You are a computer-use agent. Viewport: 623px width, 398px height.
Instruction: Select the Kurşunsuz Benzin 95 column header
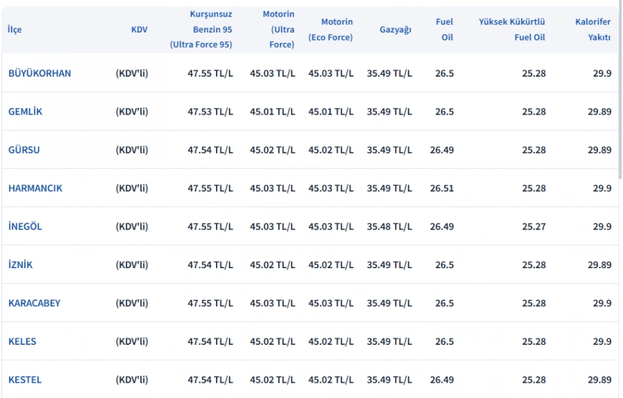(201, 30)
